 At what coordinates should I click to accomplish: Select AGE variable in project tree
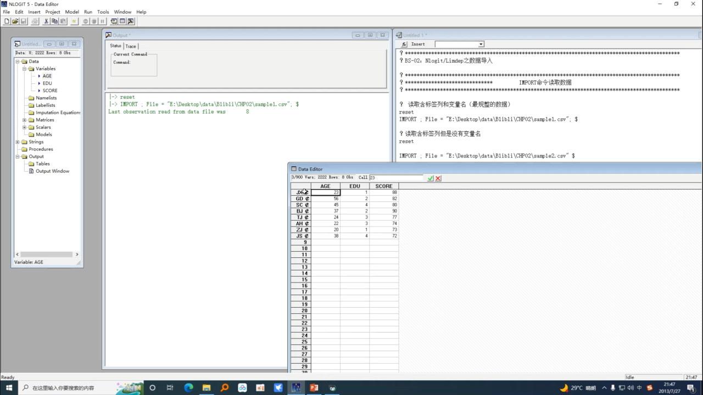[47, 76]
